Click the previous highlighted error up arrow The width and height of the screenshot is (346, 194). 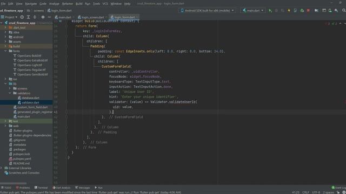click(x=340, y=24)
